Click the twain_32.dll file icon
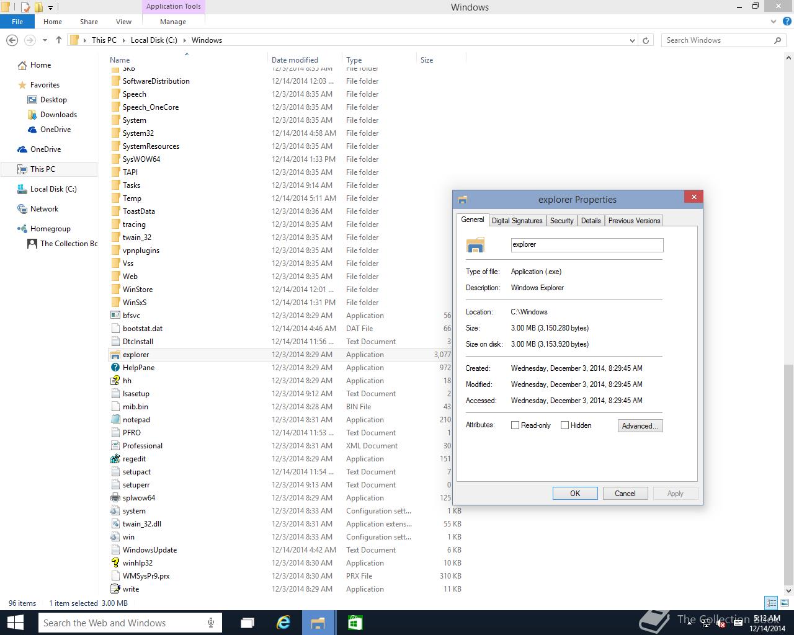Image resolution: width=794 pixels, height=635 pixels. tap(115, 524)
